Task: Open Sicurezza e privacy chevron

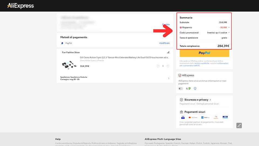Action: point(210,100)
